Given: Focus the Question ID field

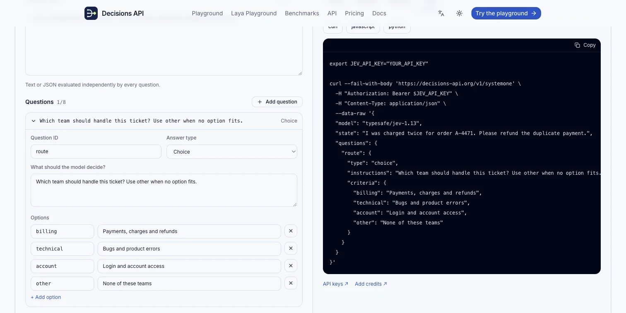Looking at the screenshot, I should click(96, 152).
